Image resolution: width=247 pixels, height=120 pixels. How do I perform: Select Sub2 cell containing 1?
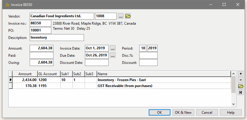[78, 80]
